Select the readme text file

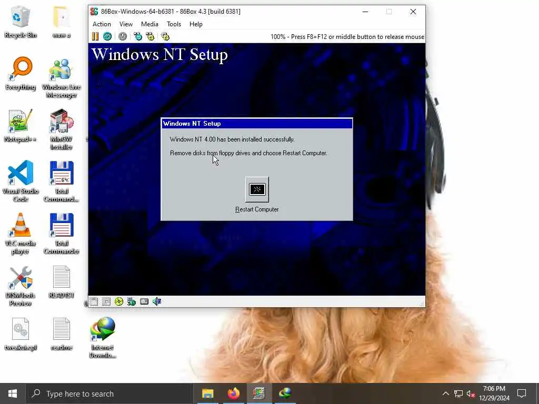[61, 334]
